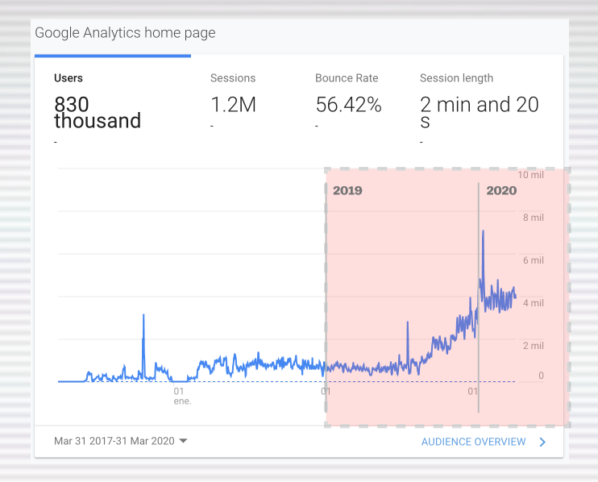
Task: Show the Session length metric tab
Action: pos(456,78)
